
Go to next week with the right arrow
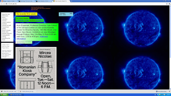72,14
